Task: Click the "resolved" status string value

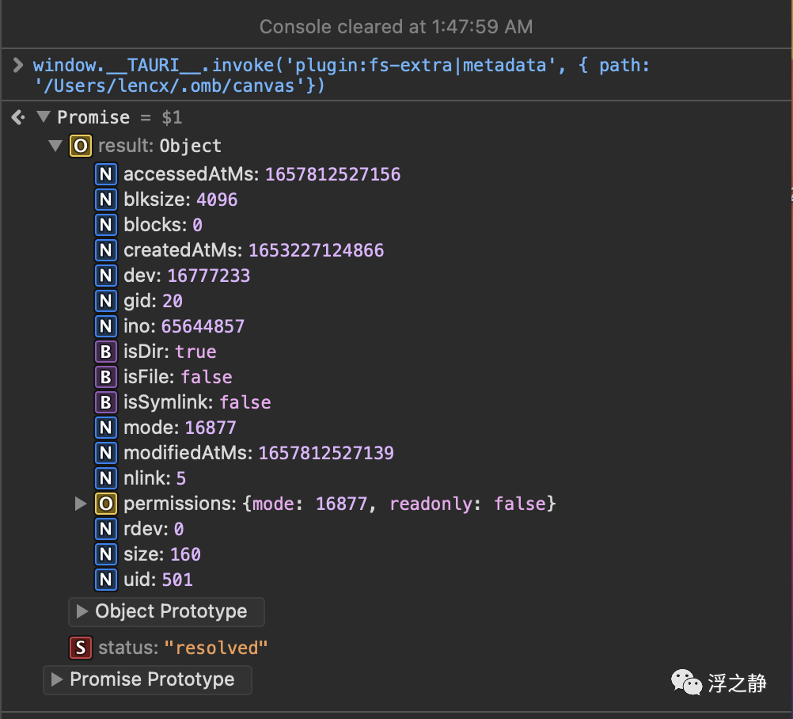Action: (216, 648)
